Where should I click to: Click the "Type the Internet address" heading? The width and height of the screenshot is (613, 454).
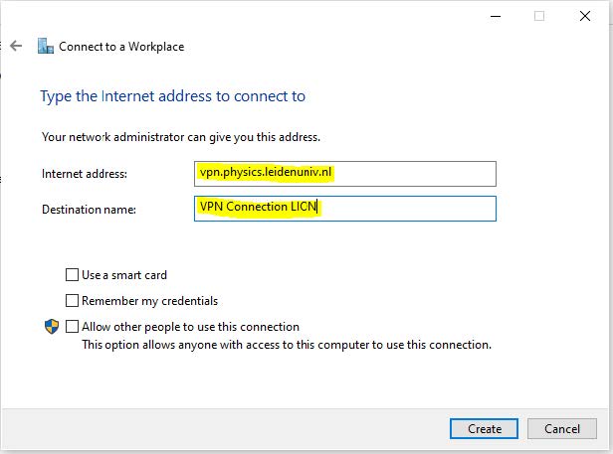pyautogui.click(x=172, y=96)
